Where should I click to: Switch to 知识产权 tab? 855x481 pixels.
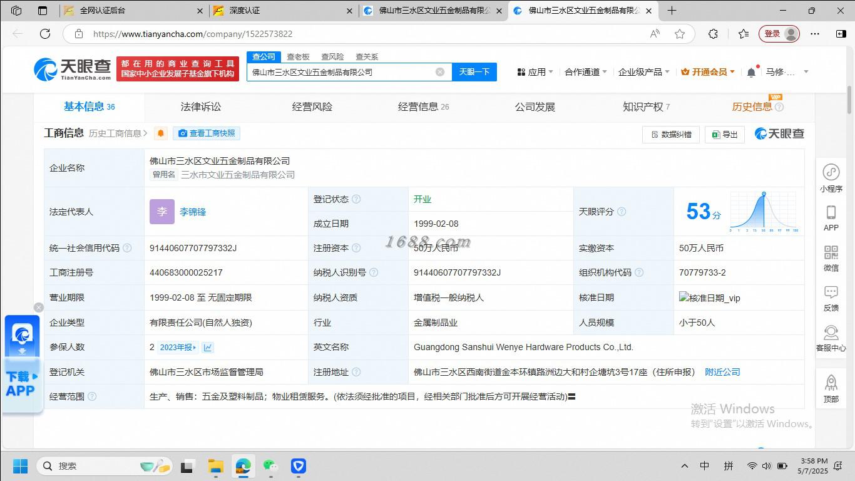tap(646, 107)
